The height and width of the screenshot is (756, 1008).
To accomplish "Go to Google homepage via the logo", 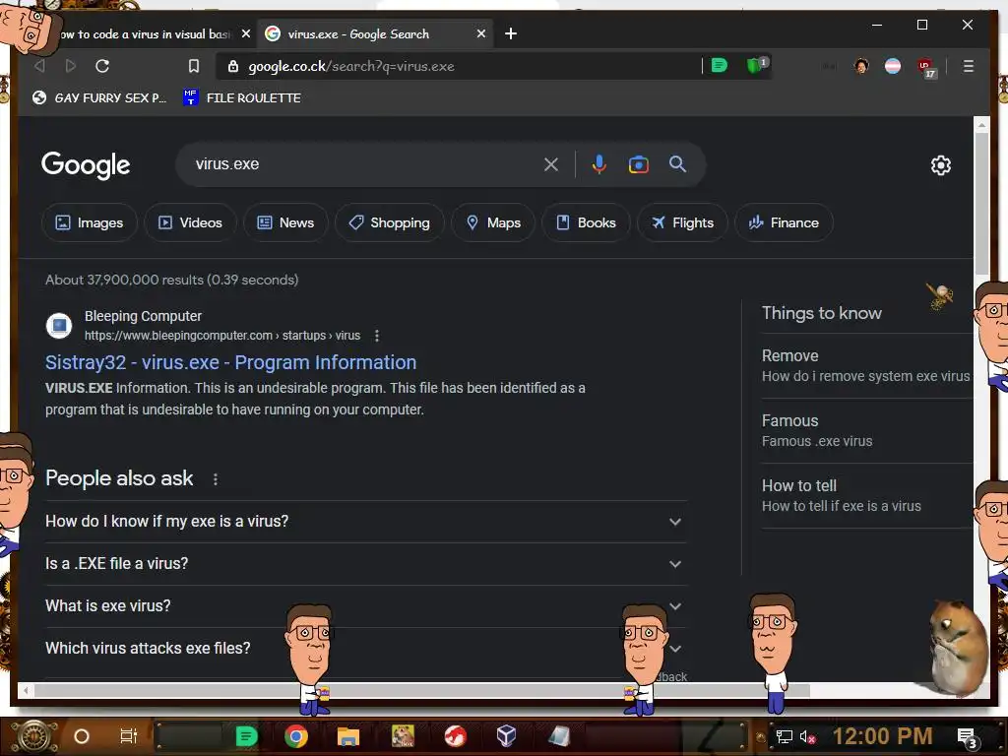I will point(86,165).
